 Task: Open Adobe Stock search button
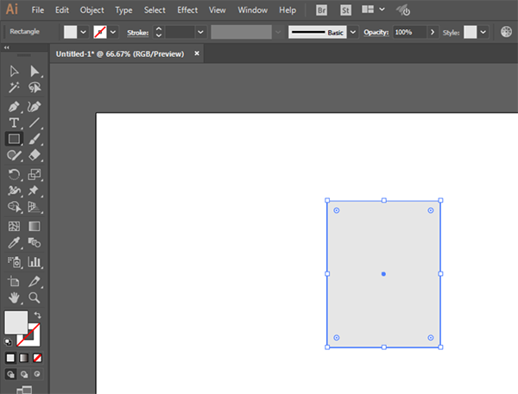345,10
